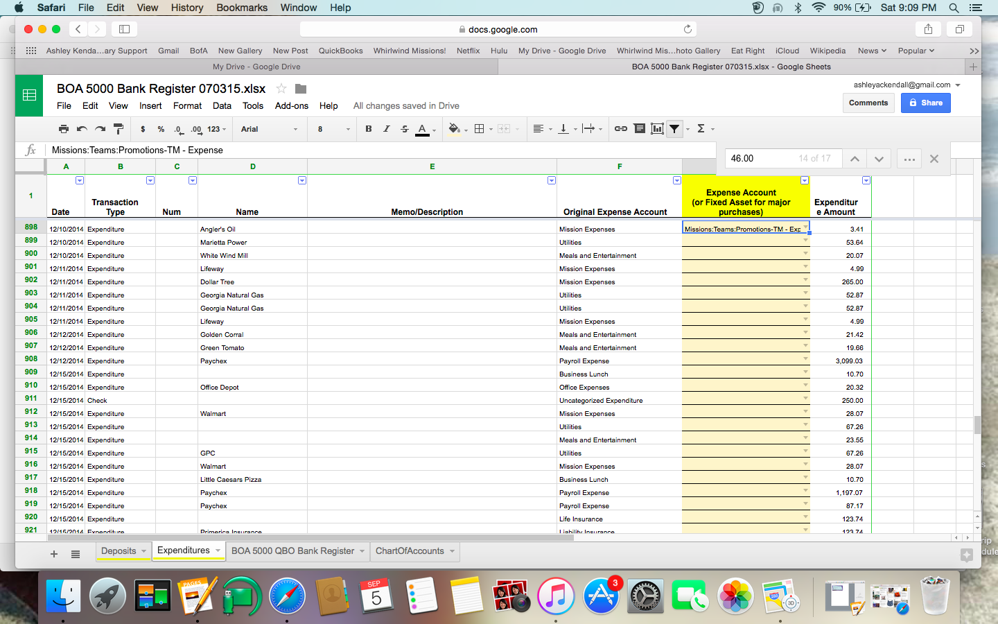Click the Strikethrough formatting icon
998x624 pixels.
[405, 129]
